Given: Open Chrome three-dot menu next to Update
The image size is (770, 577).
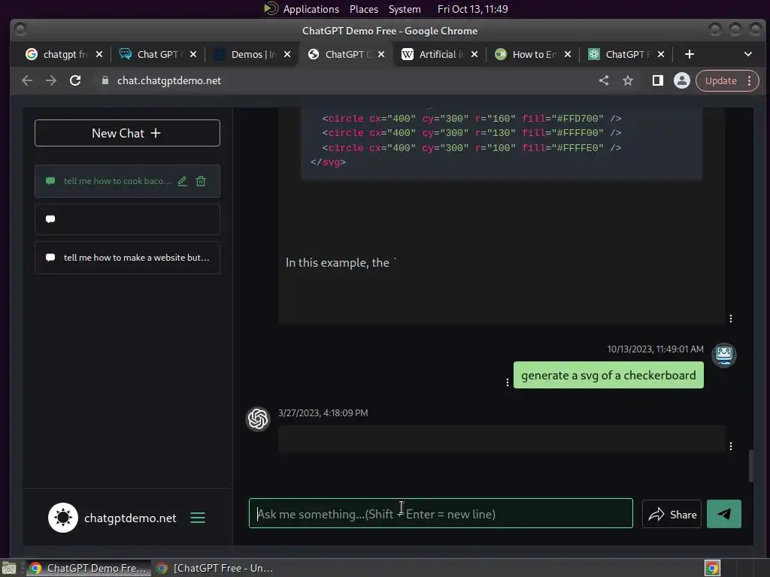Looking at the screenshot, I should pos(750,80).
